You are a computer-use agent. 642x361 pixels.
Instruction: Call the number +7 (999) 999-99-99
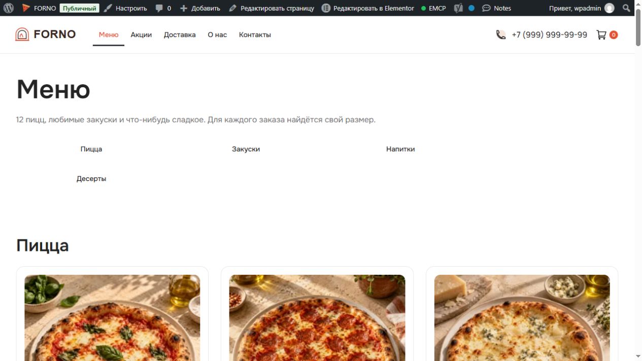[x=550, y=34]
